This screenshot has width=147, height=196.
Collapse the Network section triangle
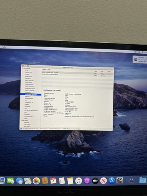(21, 120)
